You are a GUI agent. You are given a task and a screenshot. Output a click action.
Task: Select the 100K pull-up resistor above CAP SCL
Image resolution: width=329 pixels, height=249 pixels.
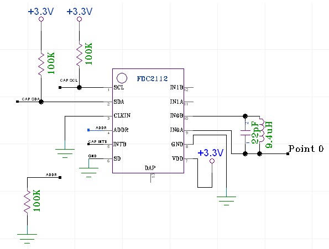tap(79, 55)
